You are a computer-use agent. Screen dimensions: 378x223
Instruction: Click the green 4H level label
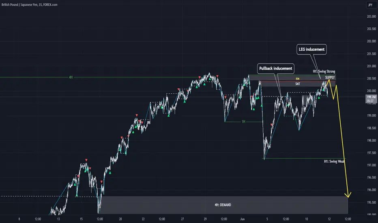point(71,77)
